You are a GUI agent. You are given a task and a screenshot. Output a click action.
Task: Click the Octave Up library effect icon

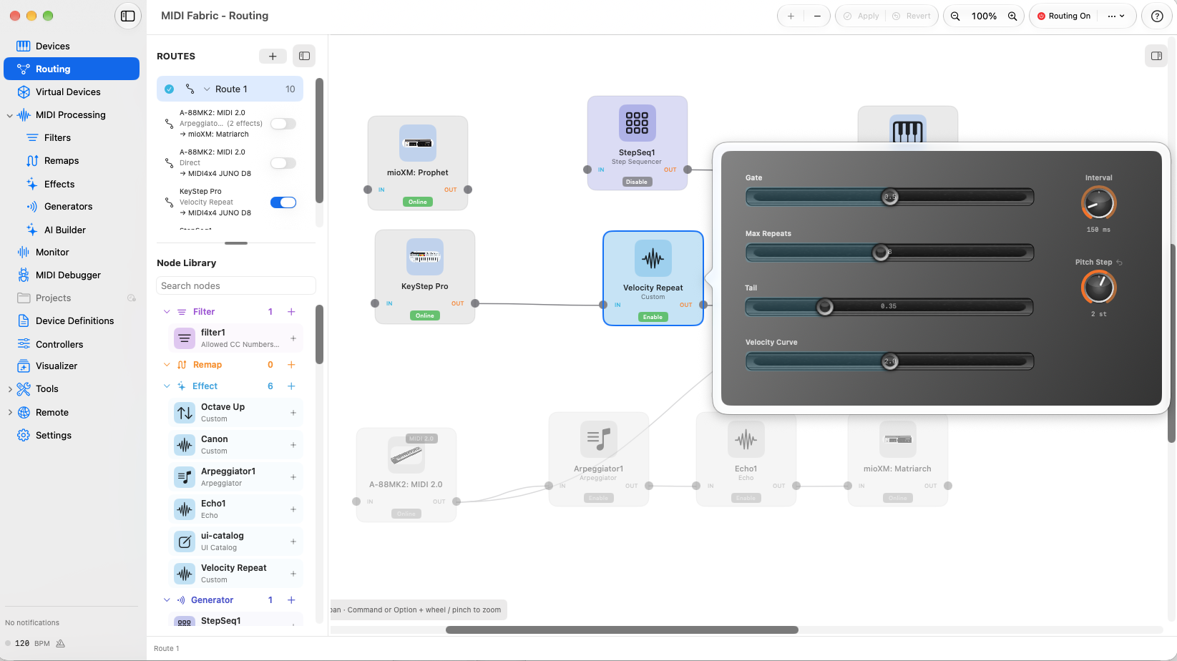tap(185, 413)
